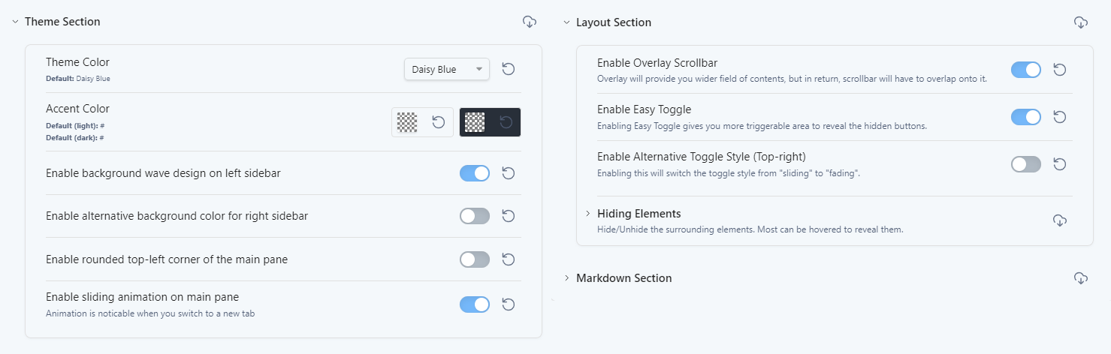This screenshot has height=354, width=1111.
Task: Reset the dark accent color
Action: (x=506, y=122)
